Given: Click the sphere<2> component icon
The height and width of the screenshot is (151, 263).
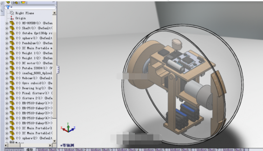Looking at the screenshot, I should [12, 138].
